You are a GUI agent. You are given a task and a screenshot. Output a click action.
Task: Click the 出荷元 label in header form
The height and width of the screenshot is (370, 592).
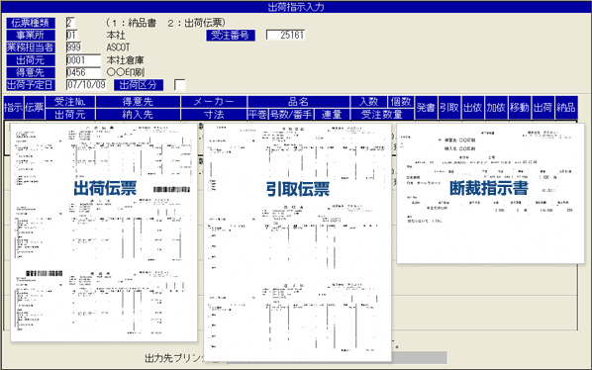click(31, 60)
